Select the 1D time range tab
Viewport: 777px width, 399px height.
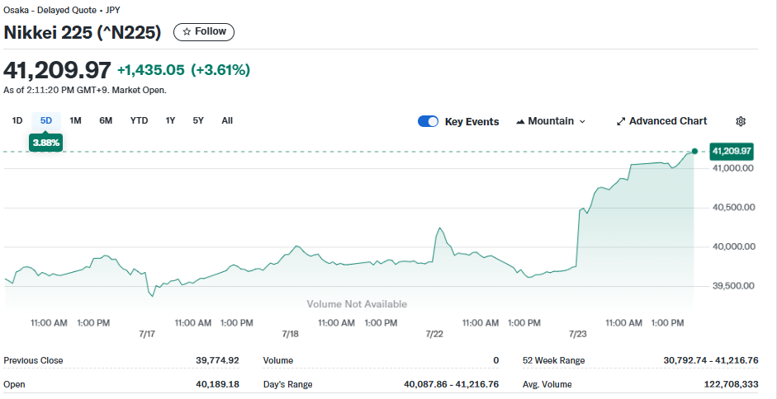17,120
